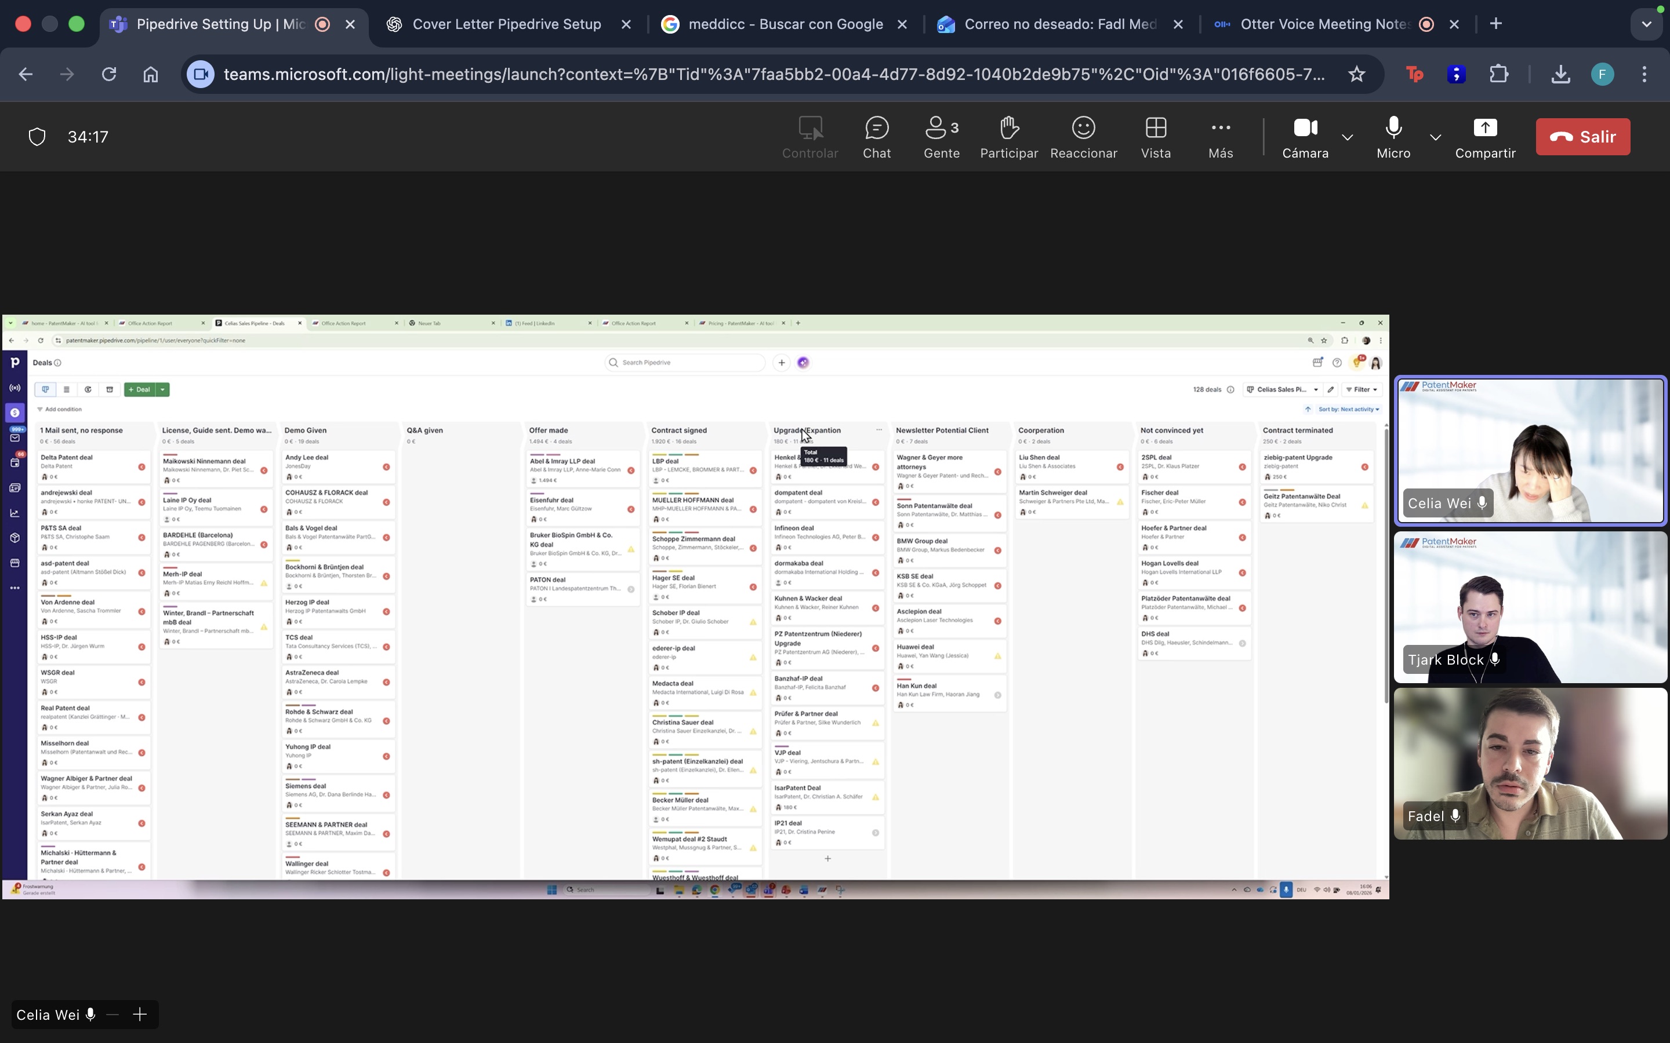This screenshot has width=1670, height=1043.
Task: Open the Tp extension icon
Action: pyautogui.click(x=1415, y=74)
